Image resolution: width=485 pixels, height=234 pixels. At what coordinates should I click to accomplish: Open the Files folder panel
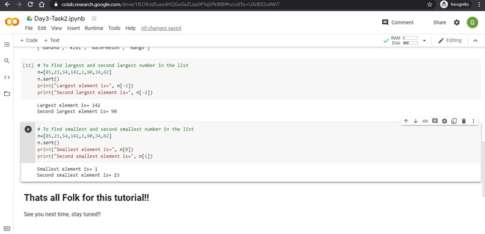click(x=7, y=94)
